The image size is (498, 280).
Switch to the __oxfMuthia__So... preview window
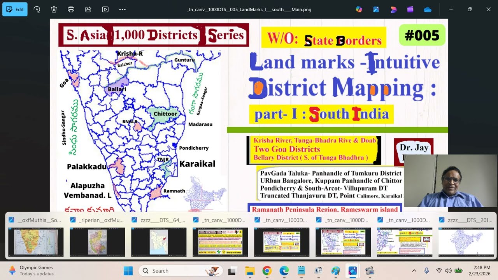click(x=35, y=237)
